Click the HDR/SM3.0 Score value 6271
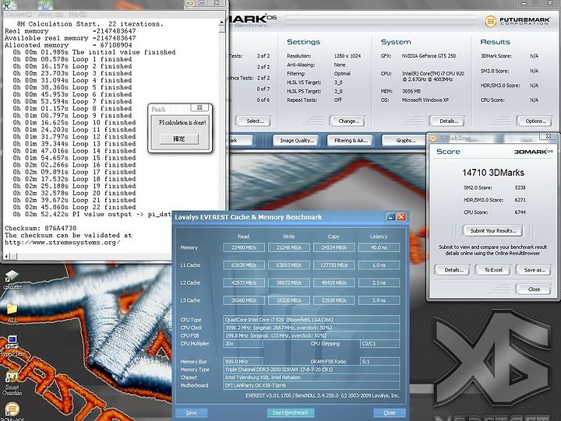 [520, 200]
